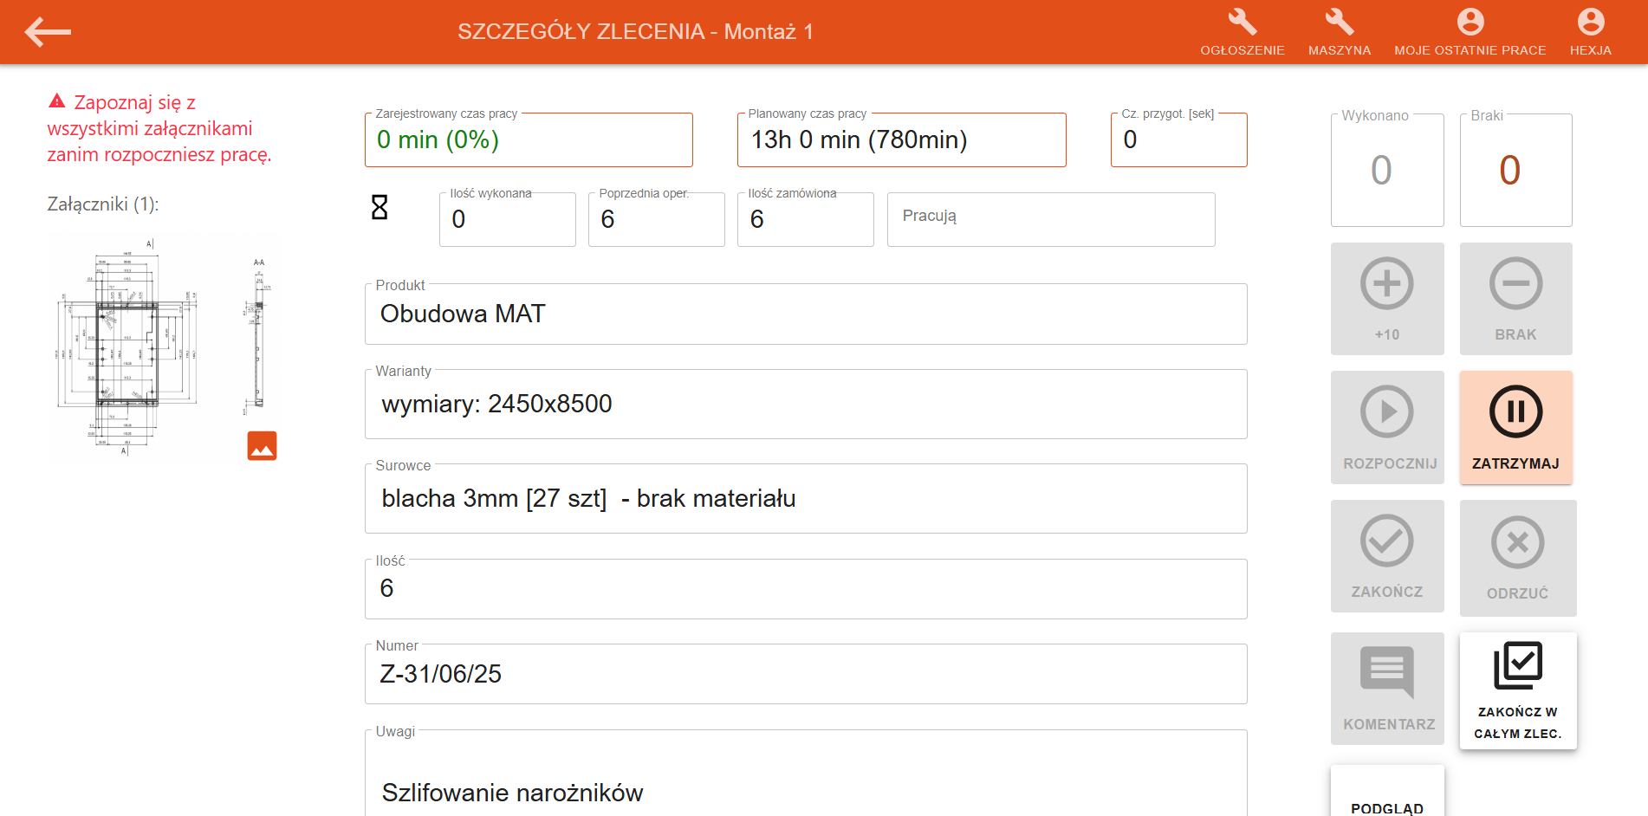Open the HEXJA user profile
The image size is (1648, 816).
click(x=1590, y=32)
